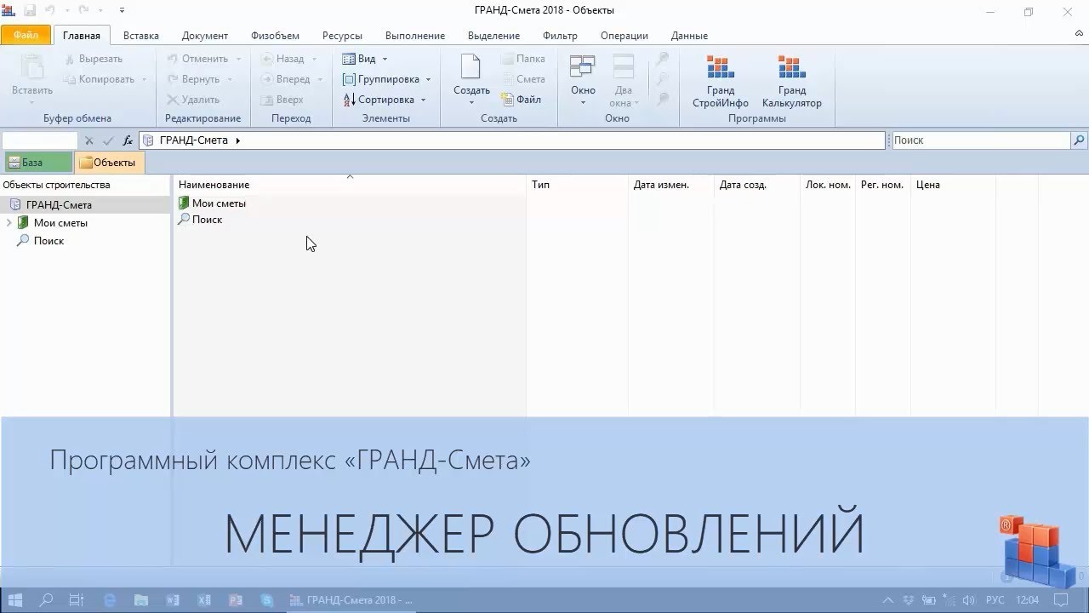The image size is (1089, 613).
Task: Launch Гранд Калькулятор
Action: [791, 82]
